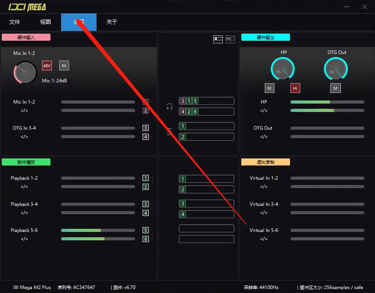Click the Virtual In 5-6 label
Screen dimensions: 375x293
point(264,230)
